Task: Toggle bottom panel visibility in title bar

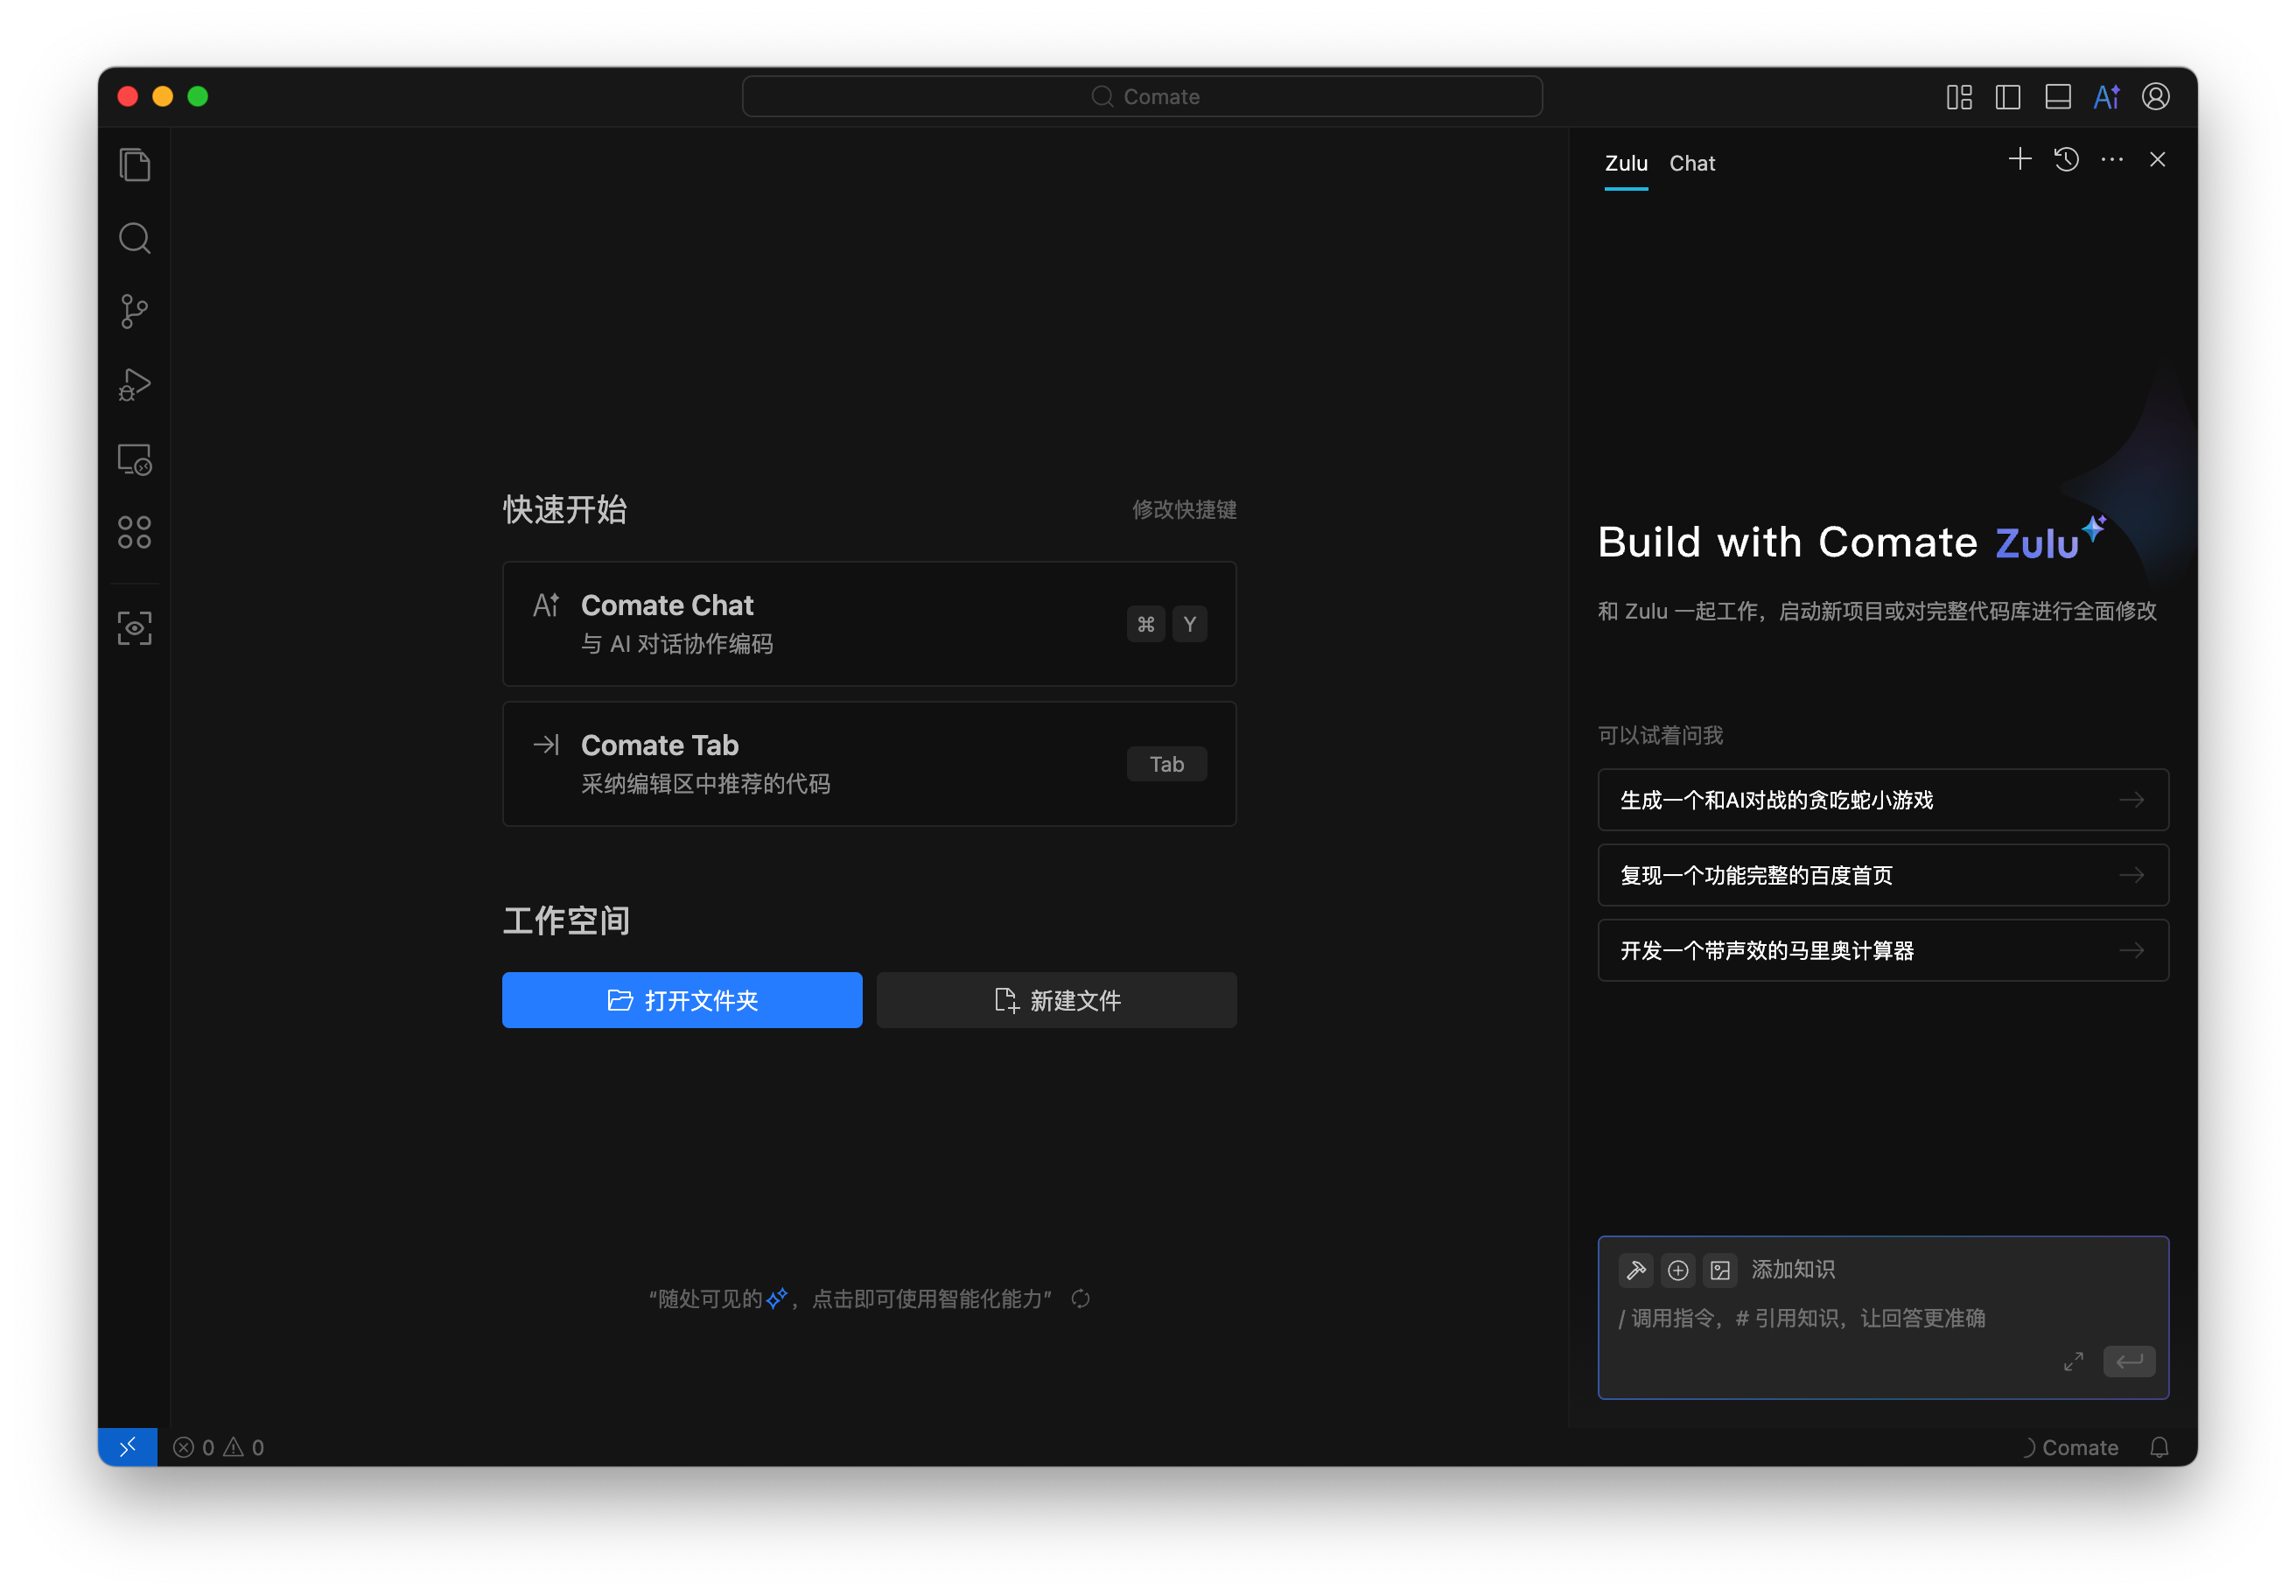Action: (2057, 97)
